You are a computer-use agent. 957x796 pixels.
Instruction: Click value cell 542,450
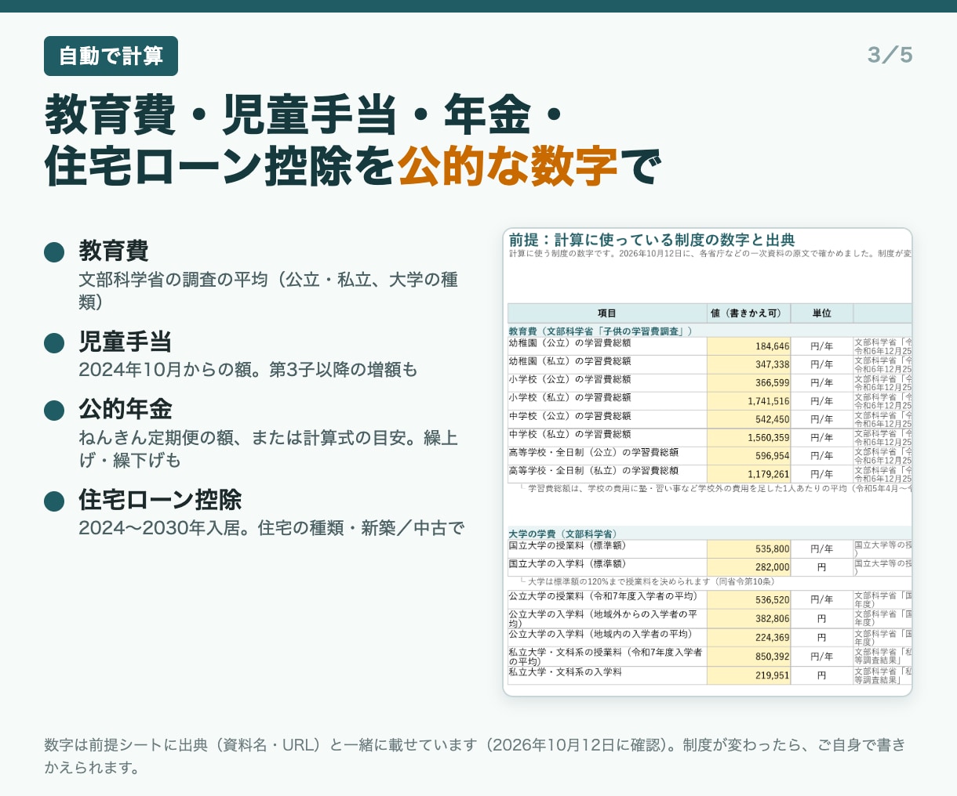click(x=748, y=419)
